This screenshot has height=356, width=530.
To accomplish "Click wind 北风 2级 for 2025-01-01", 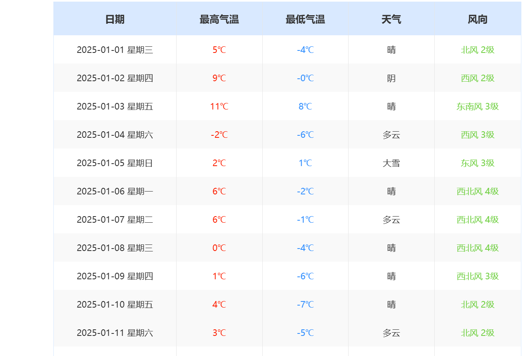I will tap(477, 50).
